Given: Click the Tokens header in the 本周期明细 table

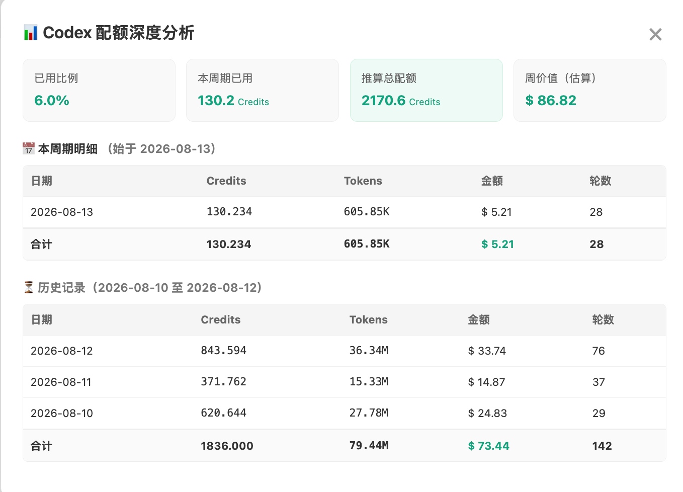Looking at the screenshot, I should point(363,181).
